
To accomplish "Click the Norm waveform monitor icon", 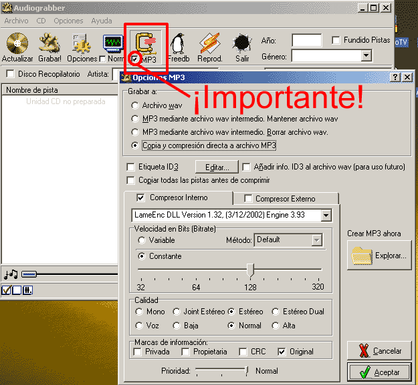I will point(114,44).
